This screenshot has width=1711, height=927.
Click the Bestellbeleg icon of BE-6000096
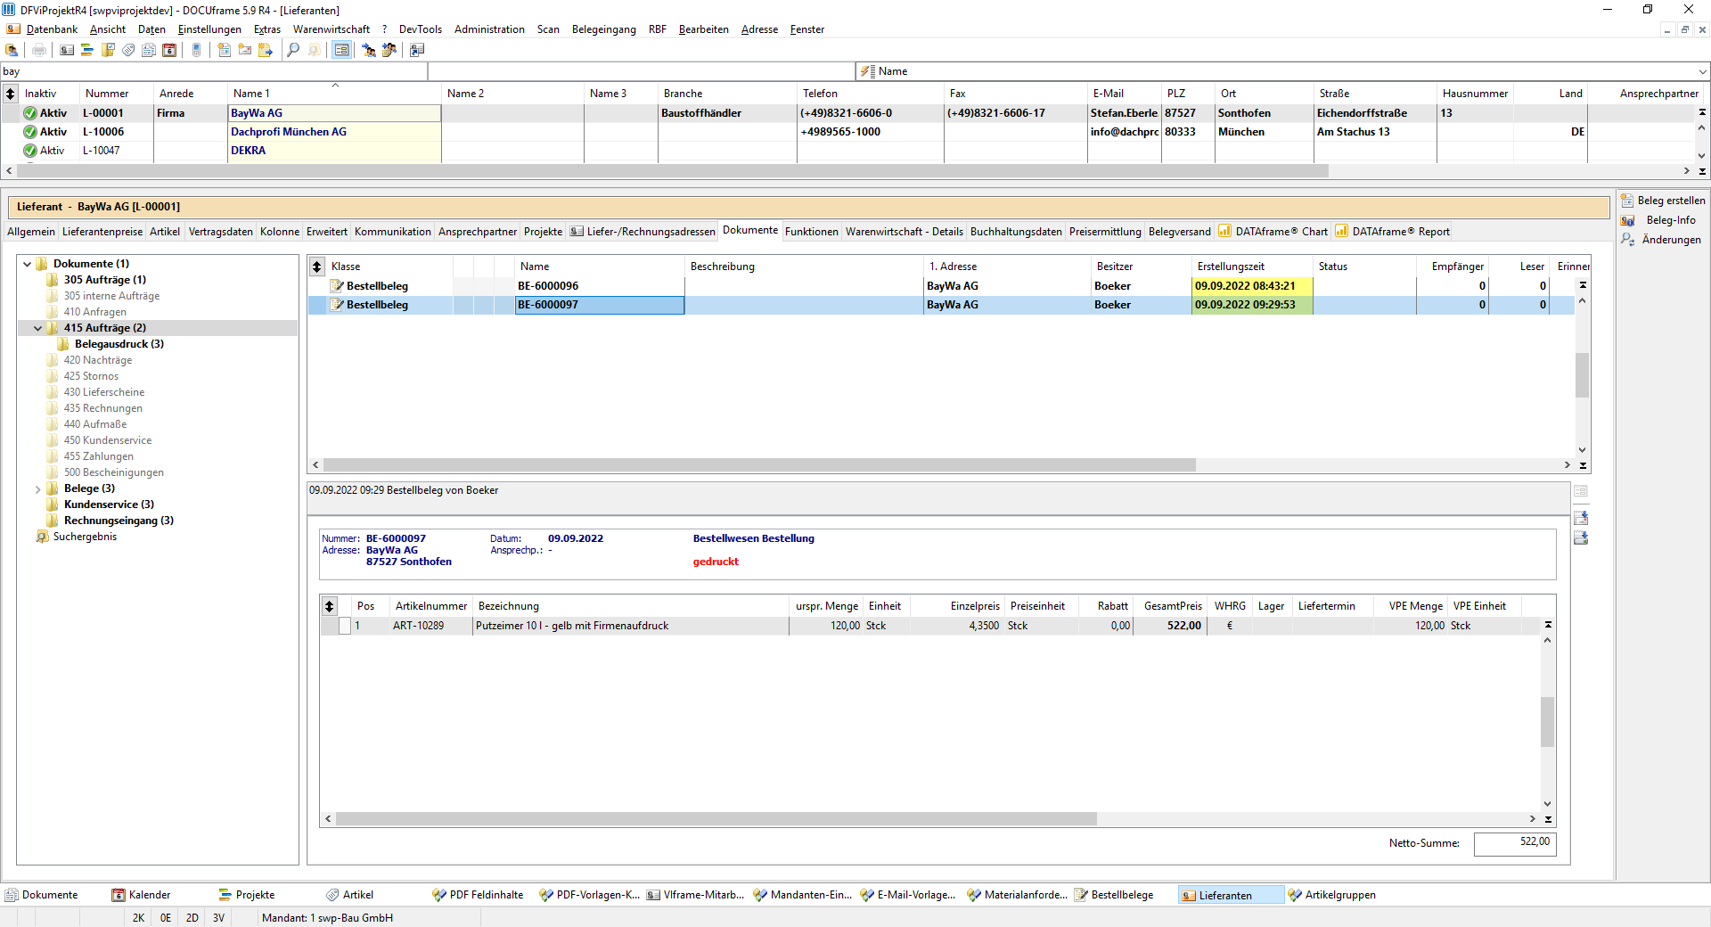point(337,286)
